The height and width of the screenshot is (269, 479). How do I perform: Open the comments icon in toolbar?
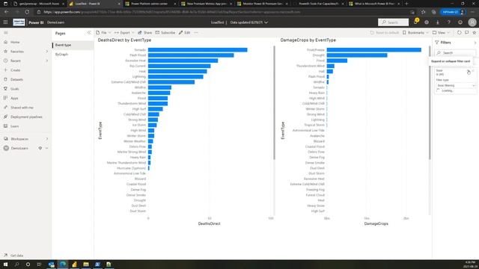(x=467, y=33)
